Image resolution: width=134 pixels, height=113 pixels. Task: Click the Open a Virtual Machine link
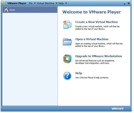(92, 39)
